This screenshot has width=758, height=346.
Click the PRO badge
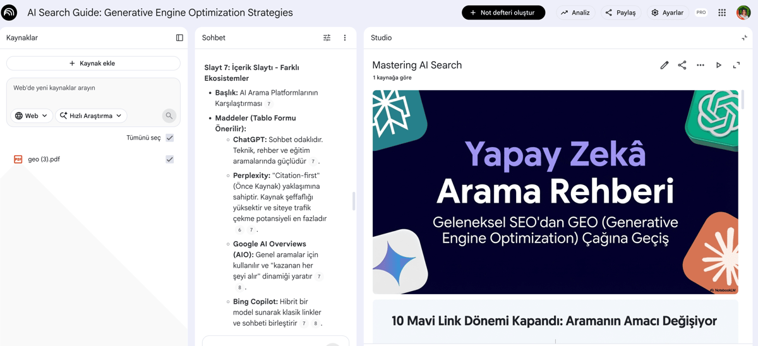point(701,13)
